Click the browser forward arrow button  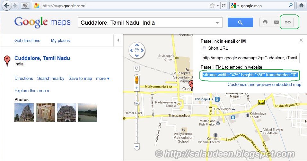coord(15,5)
